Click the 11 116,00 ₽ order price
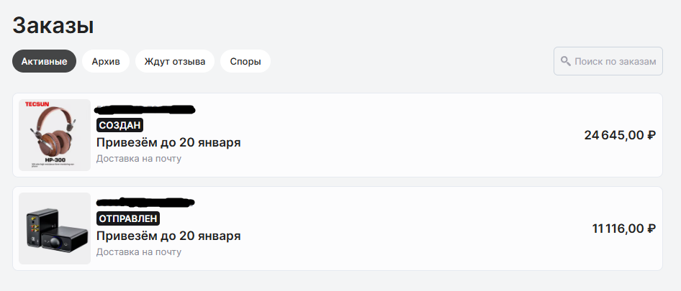 [623, 228]
